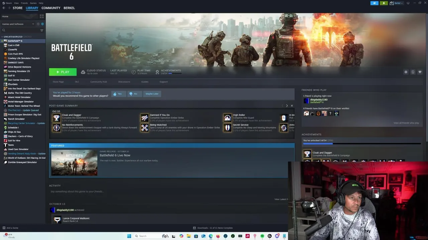This screenshot has height=240, width=428.
Task: Click View Latest News link
Action: pos(281,199)
